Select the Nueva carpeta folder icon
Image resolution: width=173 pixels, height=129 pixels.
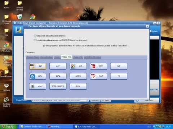pyautogui.click(x=6, y=73)
